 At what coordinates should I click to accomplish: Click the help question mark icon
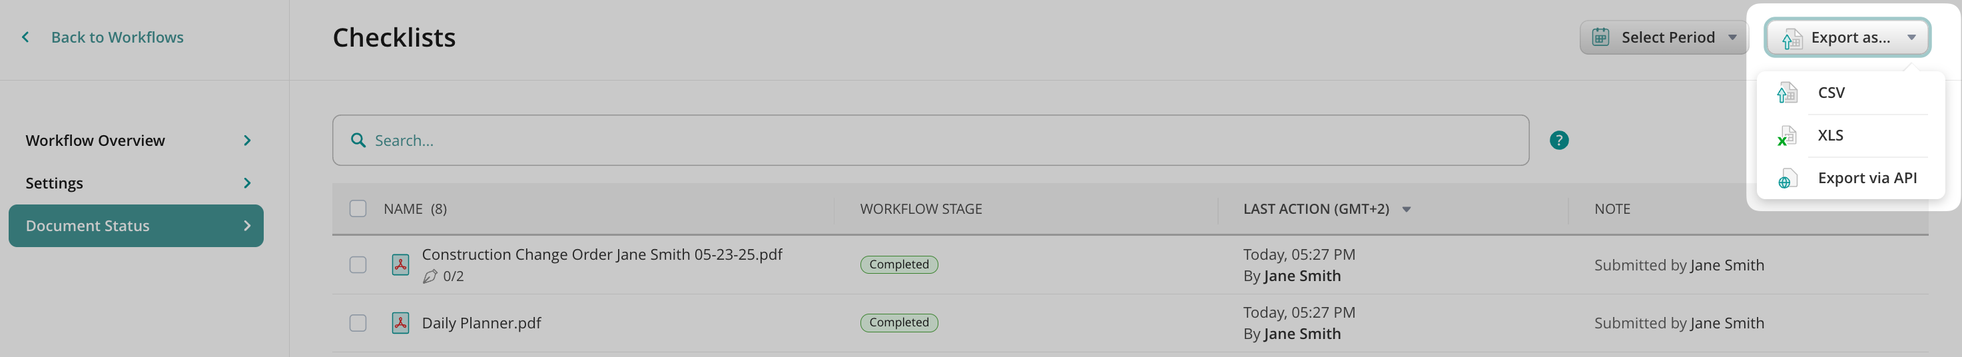1558,140
